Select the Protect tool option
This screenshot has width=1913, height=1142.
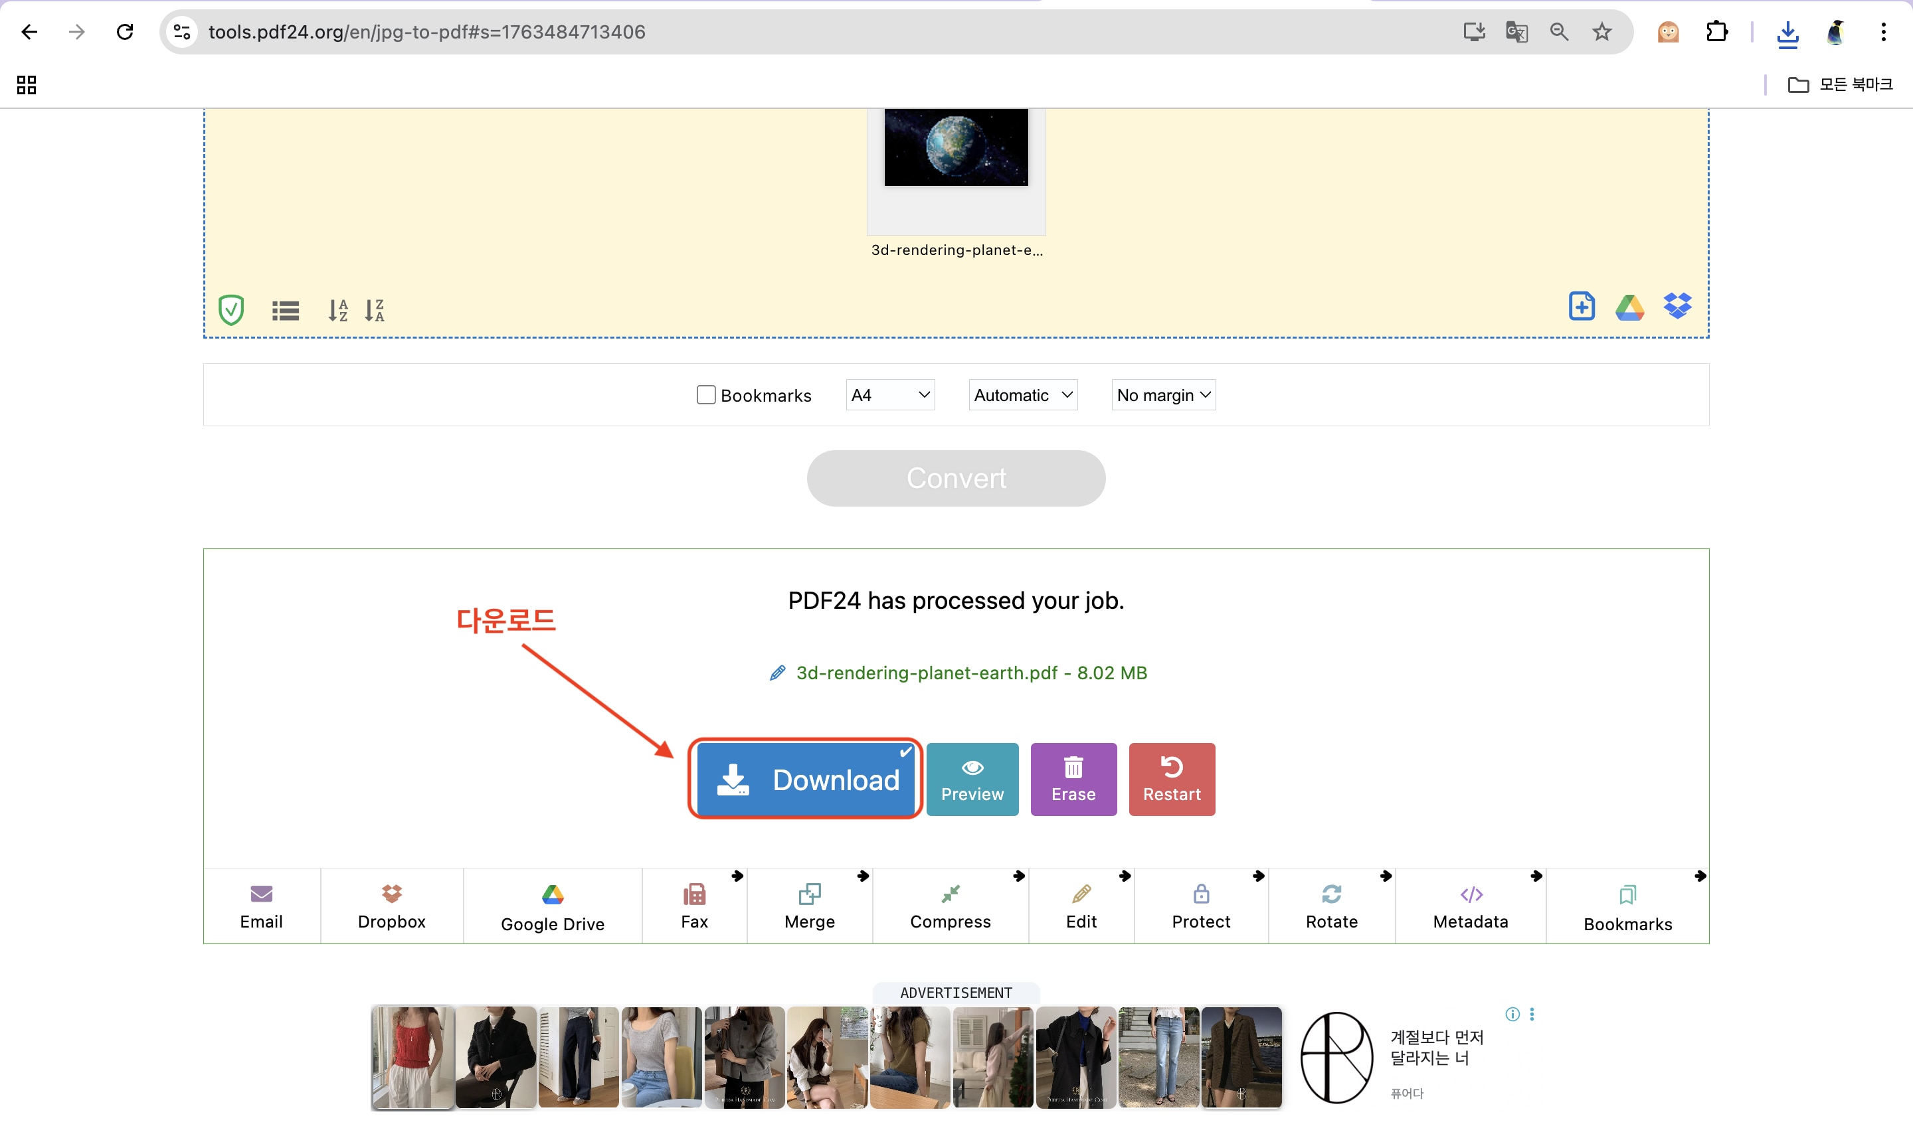pyautogui.click(x=1200, y=906)
